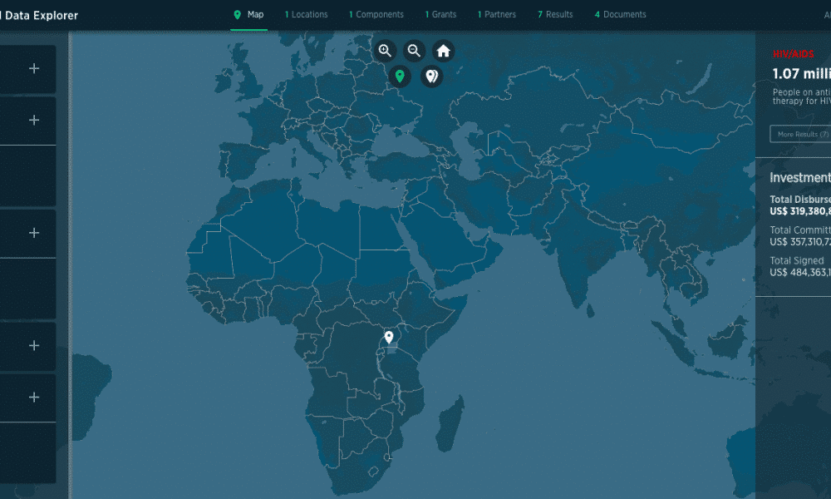Select the white multiple pins icon
This screenshot has width=831, height=499.
click(x=430, y=77)
